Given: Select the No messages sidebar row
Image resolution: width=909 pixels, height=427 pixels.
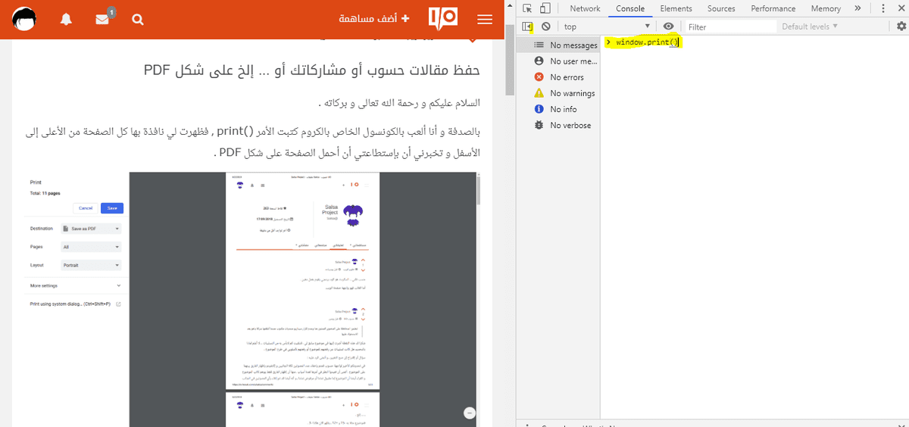Looking at the screenshot, I should [559, 45].
